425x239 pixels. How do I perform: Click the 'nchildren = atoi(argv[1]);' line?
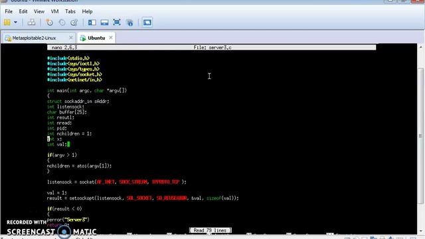[x=79, y=166]
